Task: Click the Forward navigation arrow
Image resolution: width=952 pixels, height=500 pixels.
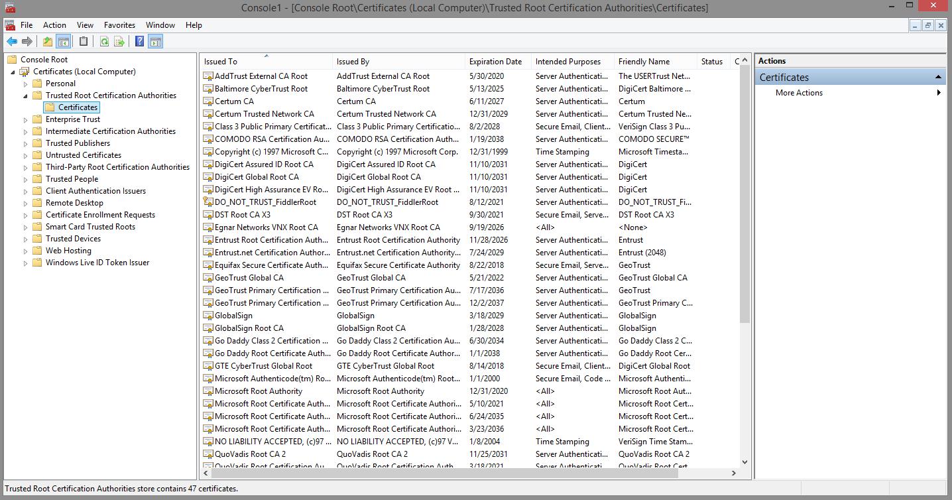Action: pos(29,41)
